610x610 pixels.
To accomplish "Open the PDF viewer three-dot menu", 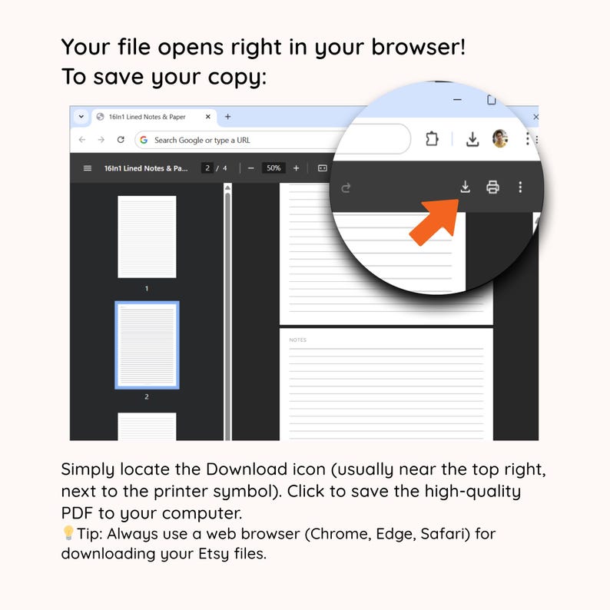I will [x=520, y=187].
